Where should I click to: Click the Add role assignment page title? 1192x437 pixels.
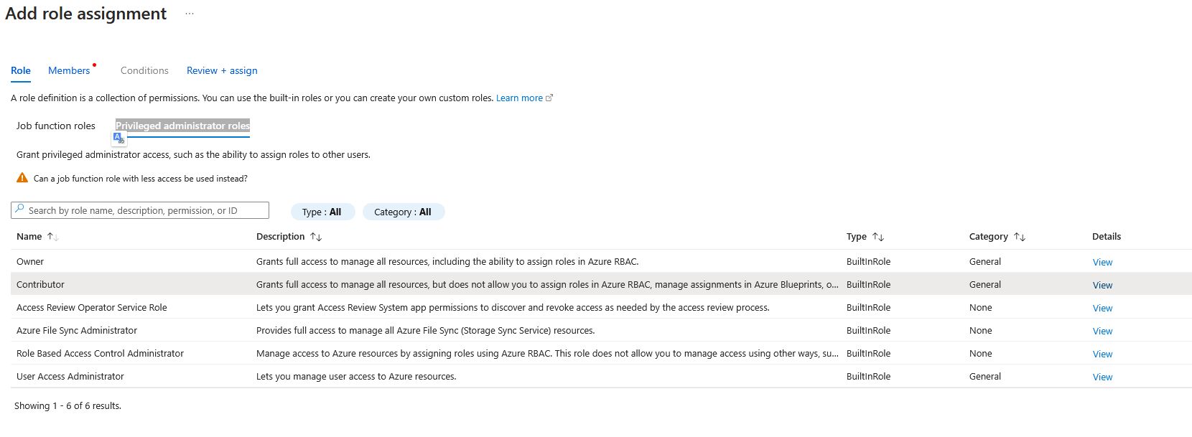86,14
